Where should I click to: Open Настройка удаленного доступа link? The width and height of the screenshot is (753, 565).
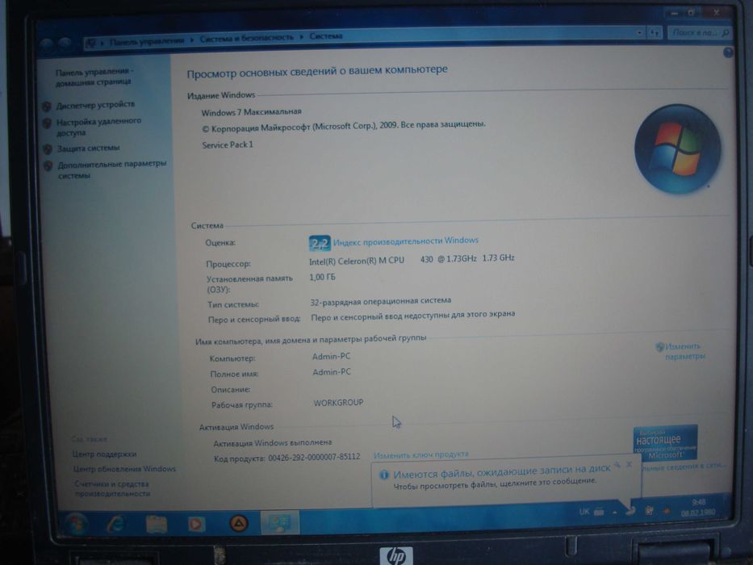(99, 127)
